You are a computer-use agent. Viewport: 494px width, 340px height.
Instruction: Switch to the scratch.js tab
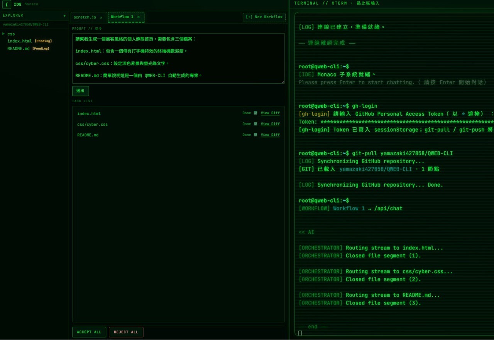[85, 17]
